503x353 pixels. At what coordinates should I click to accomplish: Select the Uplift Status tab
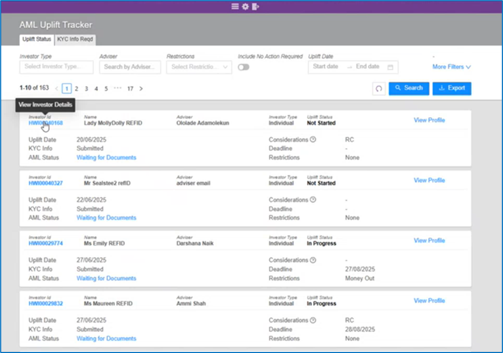[x=36, y=39]
